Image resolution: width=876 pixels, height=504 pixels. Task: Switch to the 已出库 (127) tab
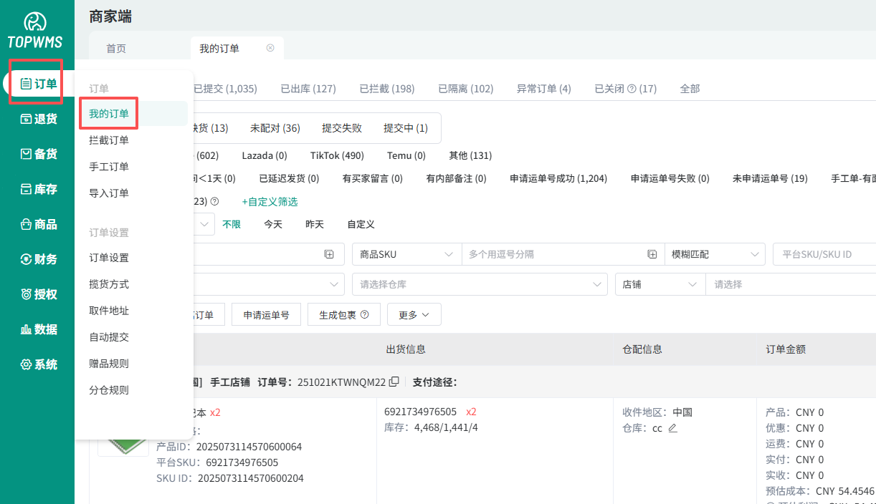(x=308, y=89)
